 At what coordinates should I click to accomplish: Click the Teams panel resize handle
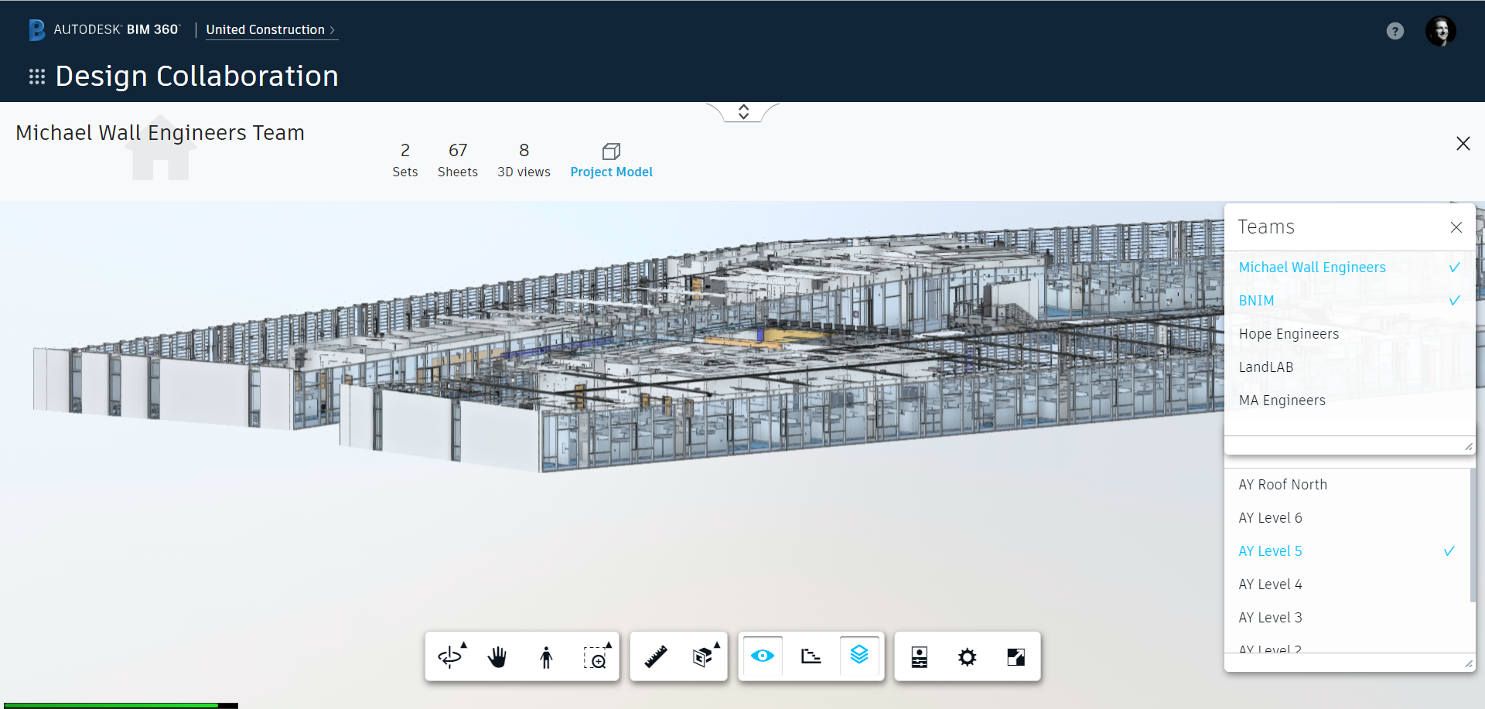(x=1468, y=446)
